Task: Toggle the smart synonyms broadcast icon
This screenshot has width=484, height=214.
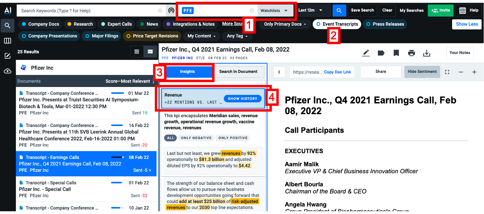Action: [171, 11]
